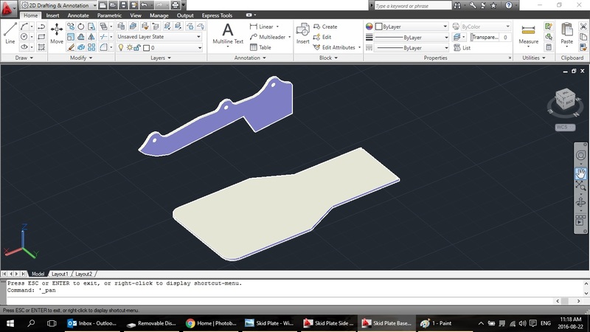Open the Insert ribbon tab
Viewport: 590px width, 332px height.
52,15
